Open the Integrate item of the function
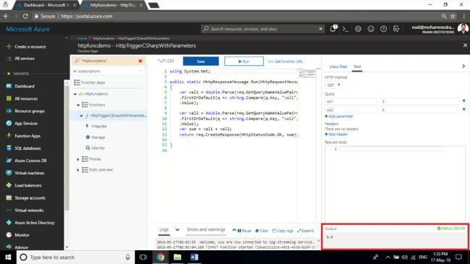The height and width of the screenshot is (264, 470). [x=99, y=127]
